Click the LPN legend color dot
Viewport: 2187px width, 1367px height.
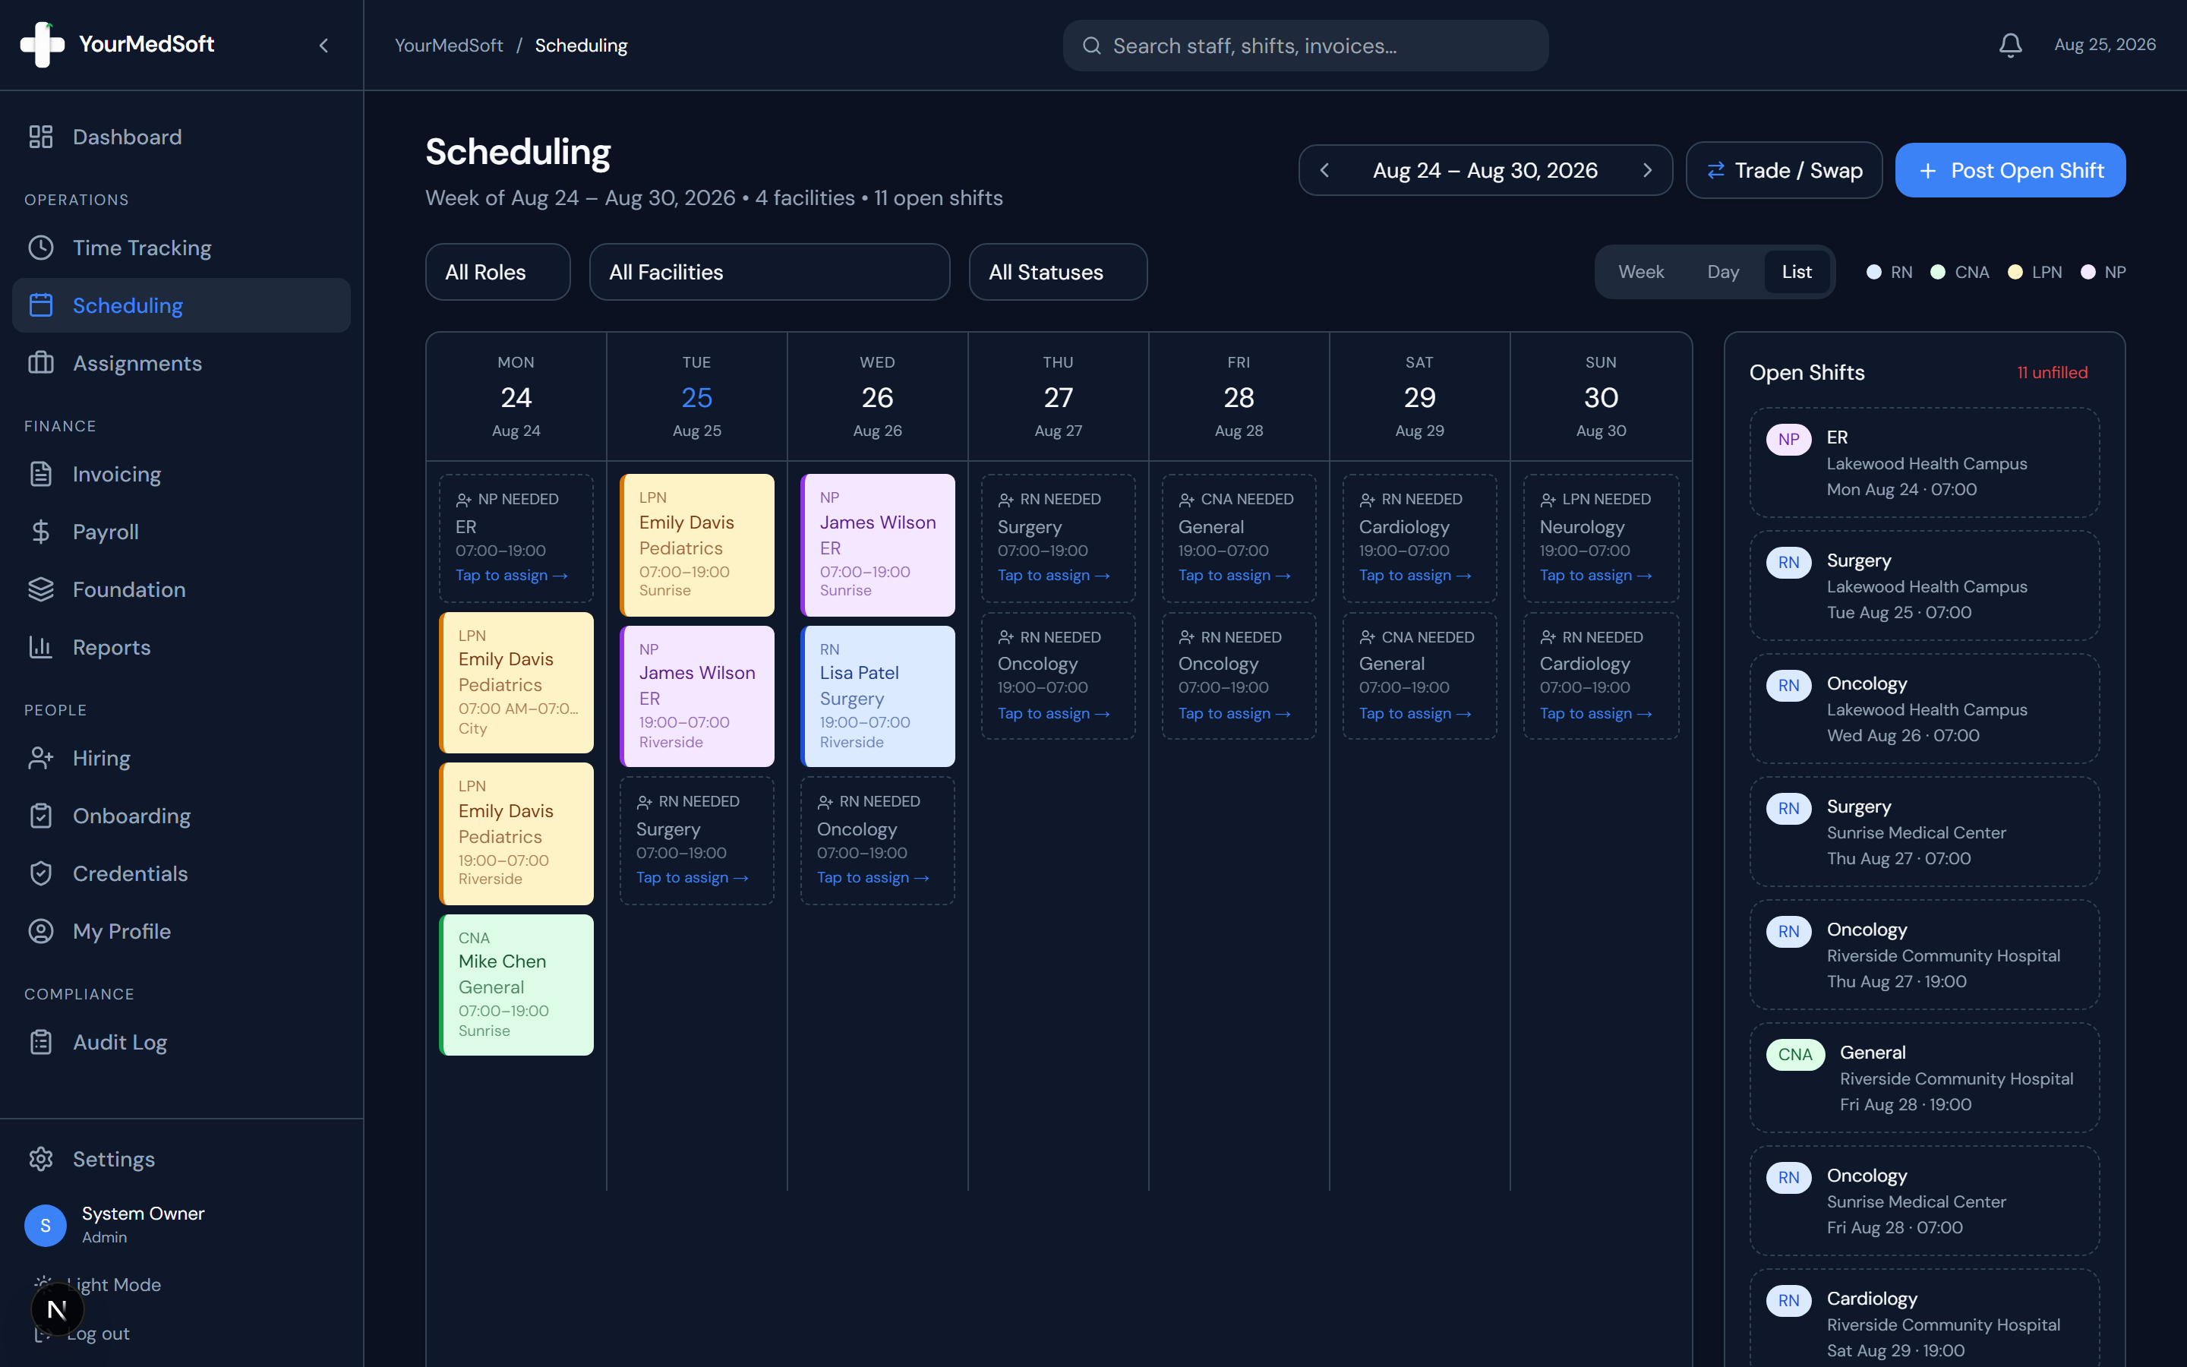coord(2015,272)
